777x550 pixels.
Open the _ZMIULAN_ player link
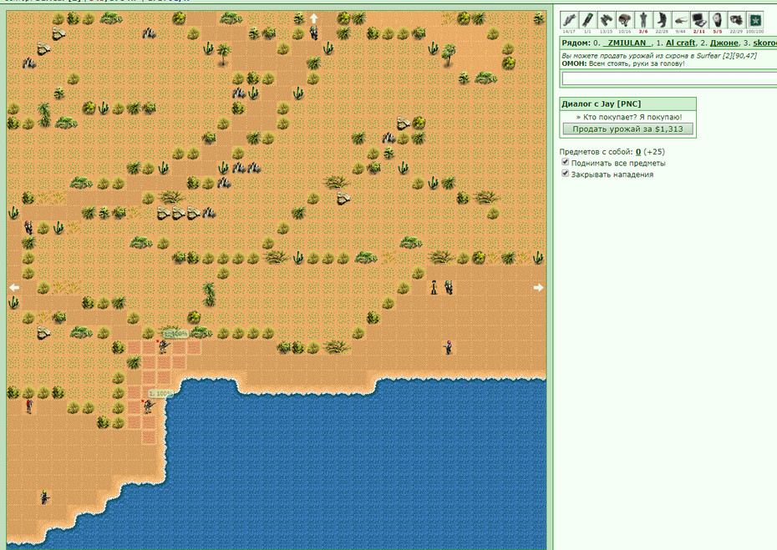[x=627, y=43]
